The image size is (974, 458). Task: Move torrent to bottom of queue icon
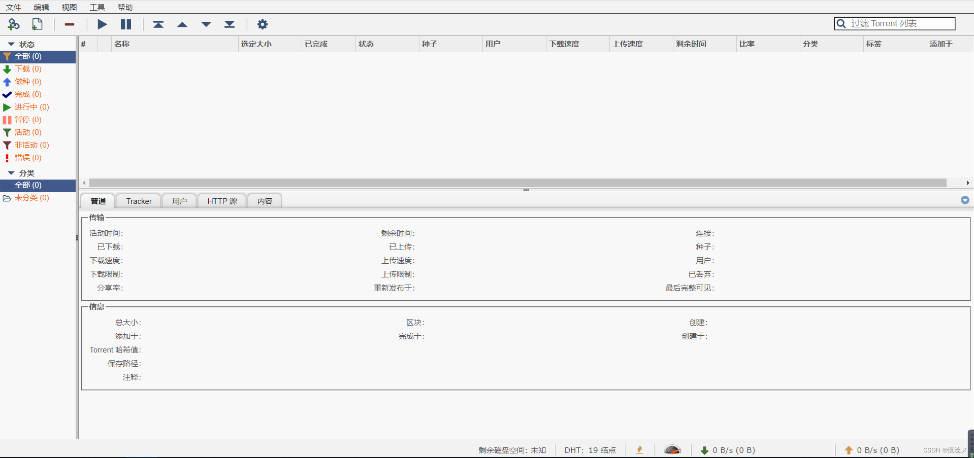coord(230,24)
